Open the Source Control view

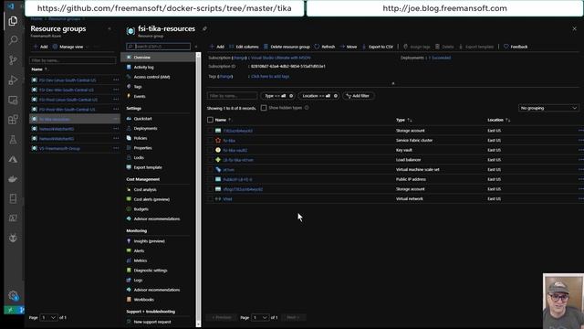13,60
